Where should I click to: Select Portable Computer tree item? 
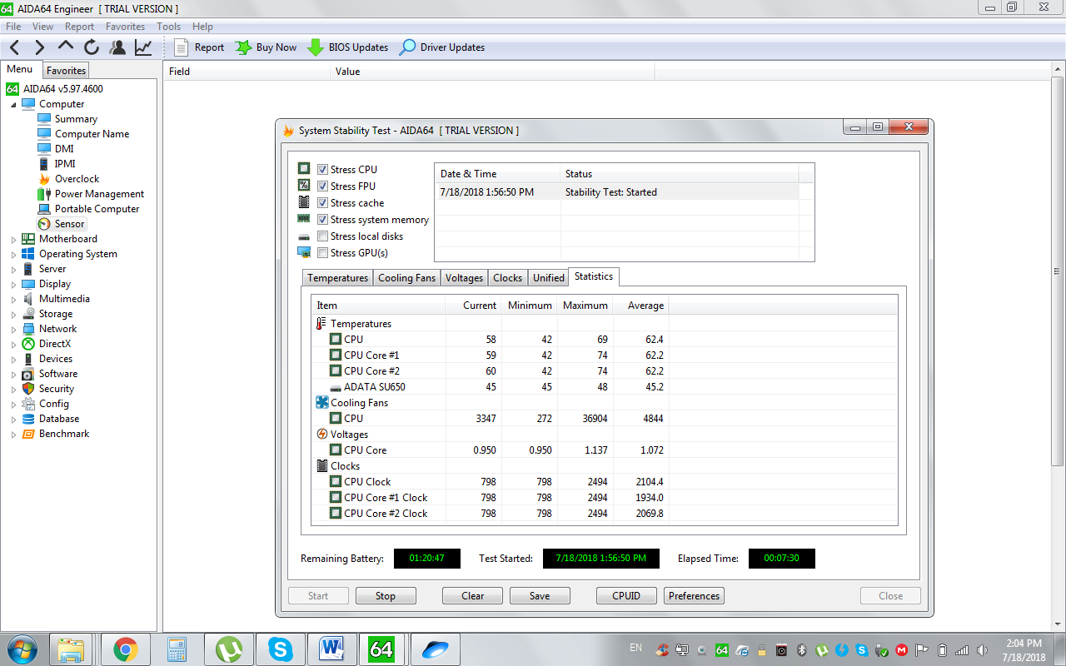97,209
